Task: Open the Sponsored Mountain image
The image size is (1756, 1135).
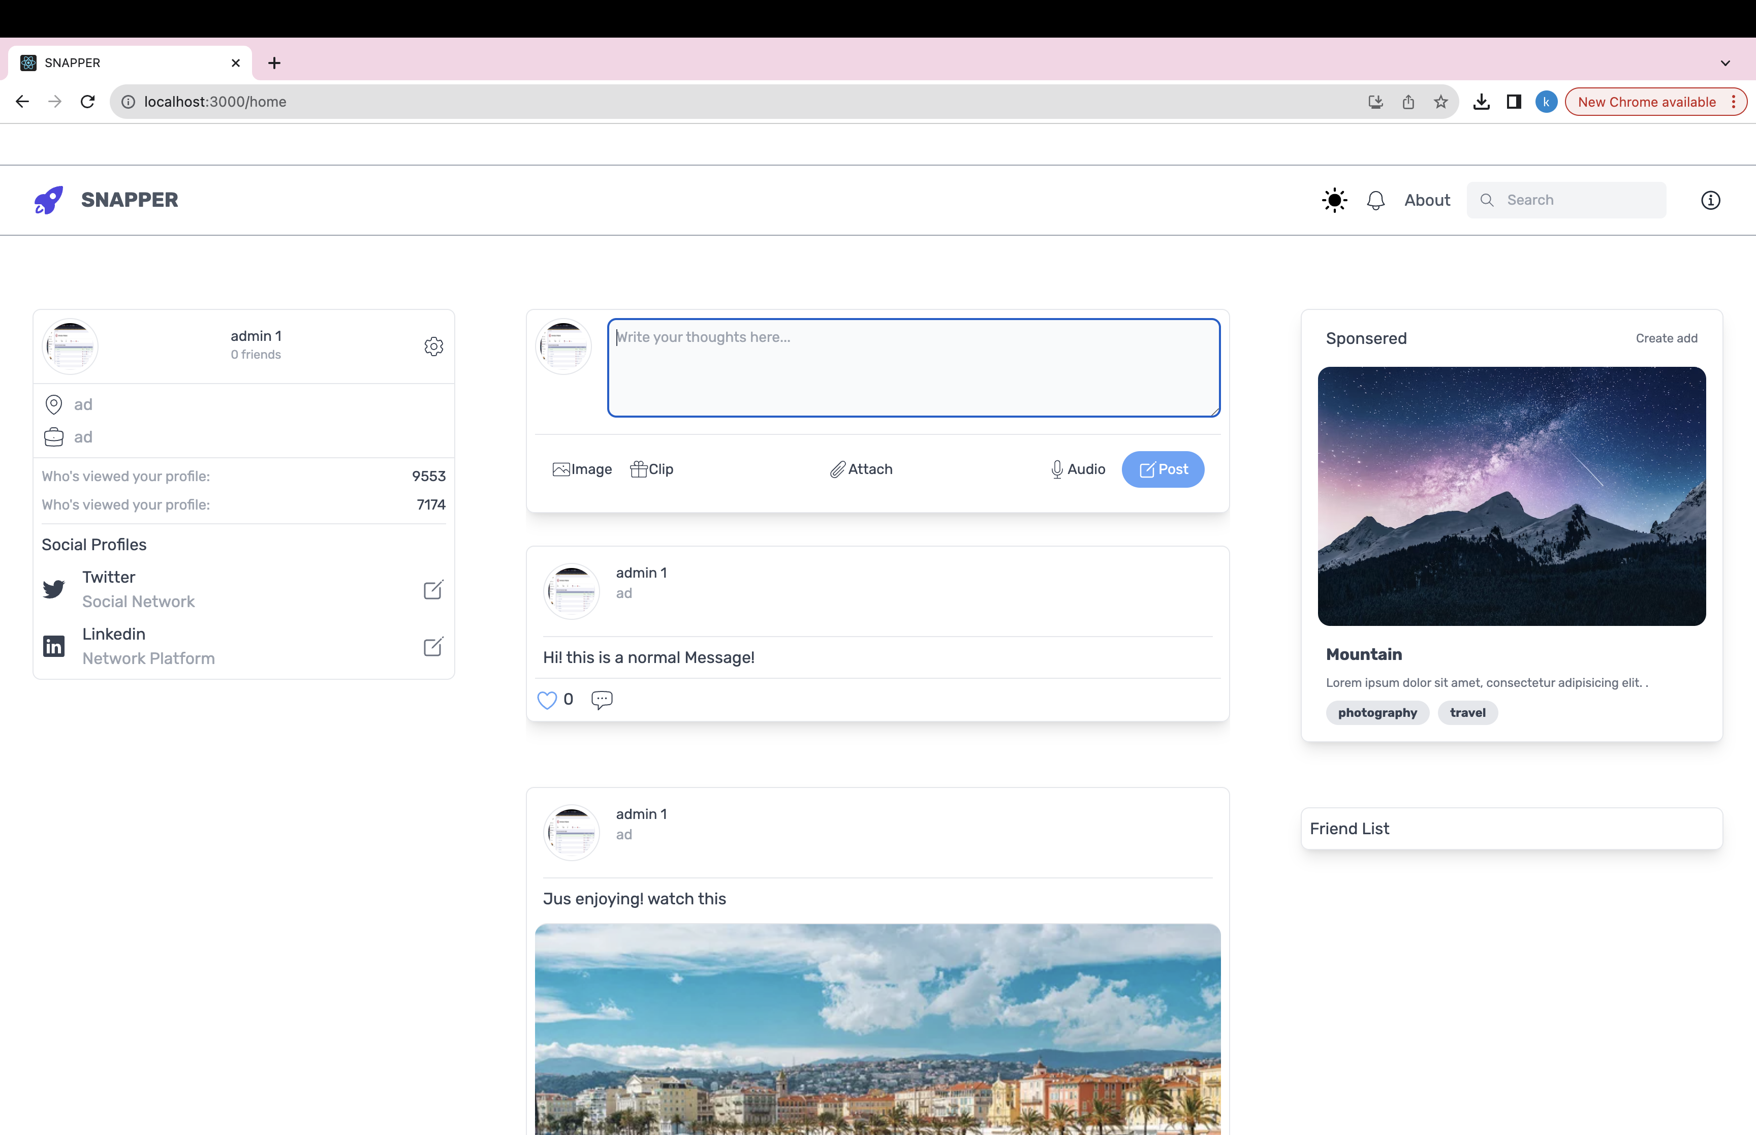Action: tap(1511, 496)
